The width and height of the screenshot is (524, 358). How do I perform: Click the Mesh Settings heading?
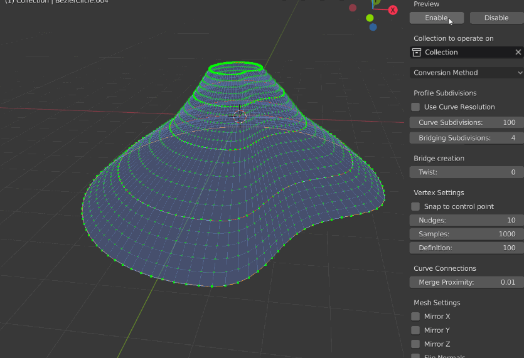[437, 303]
